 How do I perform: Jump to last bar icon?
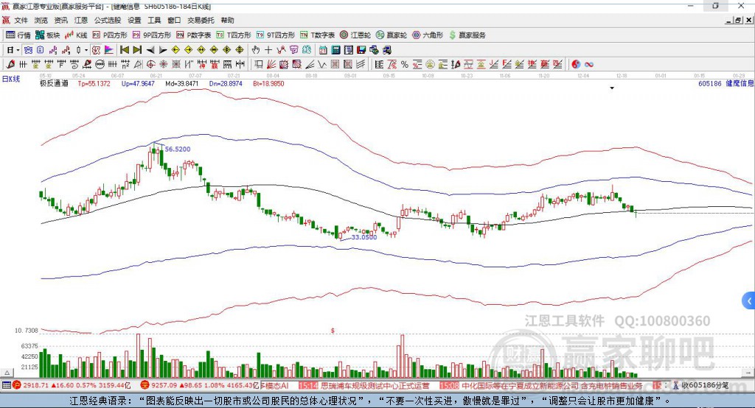click(137, 50)
